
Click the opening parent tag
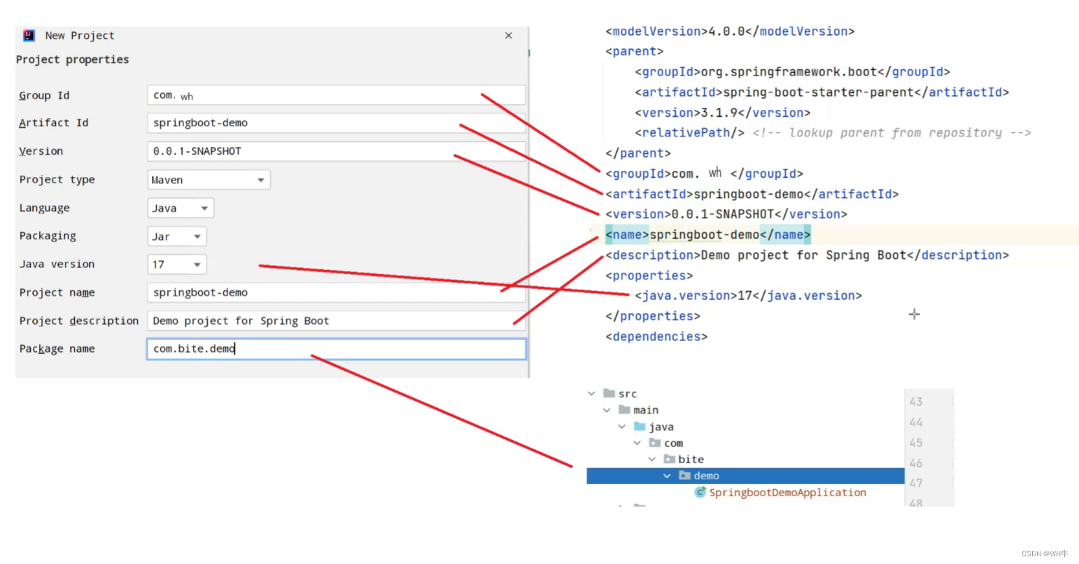tap(635, 52)
